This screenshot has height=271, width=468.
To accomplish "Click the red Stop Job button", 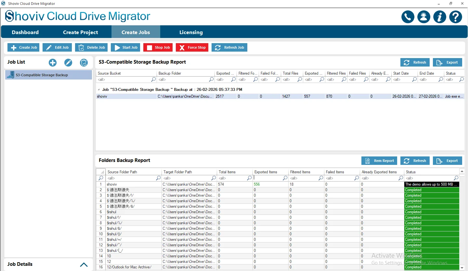I will pos(158,47).
